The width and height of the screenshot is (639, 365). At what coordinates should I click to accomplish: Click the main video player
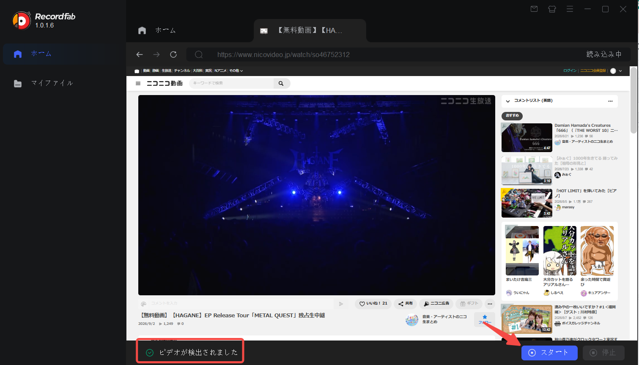tap(316, 195)
